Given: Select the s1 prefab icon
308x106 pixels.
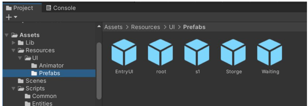Looking at the screenshot, I should (197, 52).
